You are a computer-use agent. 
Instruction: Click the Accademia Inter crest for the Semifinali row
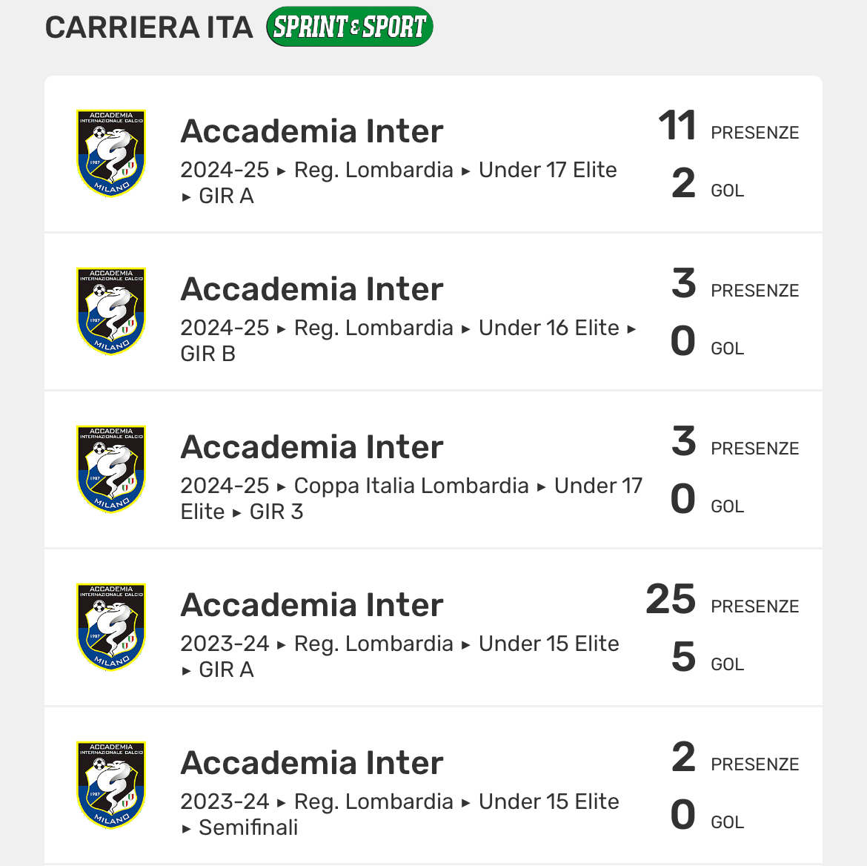point(112,785)
